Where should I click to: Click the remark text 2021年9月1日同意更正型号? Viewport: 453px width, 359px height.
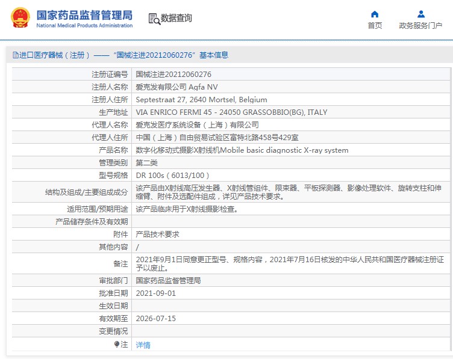(290, 263)
